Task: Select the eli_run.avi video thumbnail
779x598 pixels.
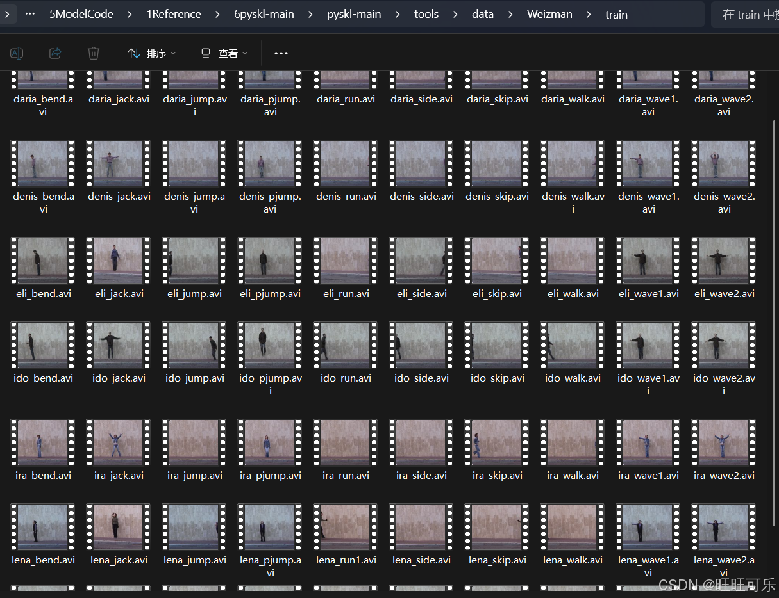Action: click(346, 261)
